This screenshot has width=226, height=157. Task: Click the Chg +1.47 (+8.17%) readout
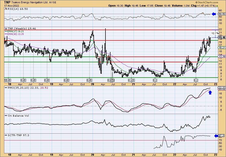click(x=203, y=6)
